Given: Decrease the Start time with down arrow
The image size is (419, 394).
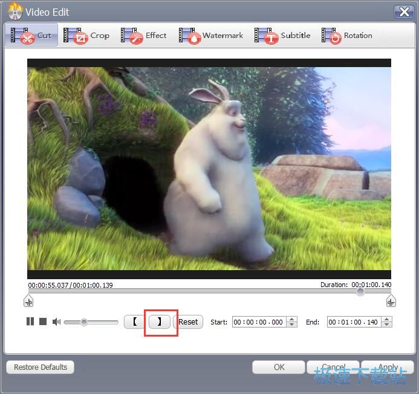Looking at the screenshot, I should pos(292,325).
